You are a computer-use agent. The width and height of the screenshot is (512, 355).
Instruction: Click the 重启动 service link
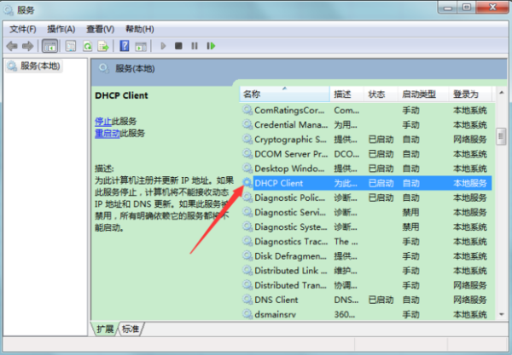pos(106,134)
